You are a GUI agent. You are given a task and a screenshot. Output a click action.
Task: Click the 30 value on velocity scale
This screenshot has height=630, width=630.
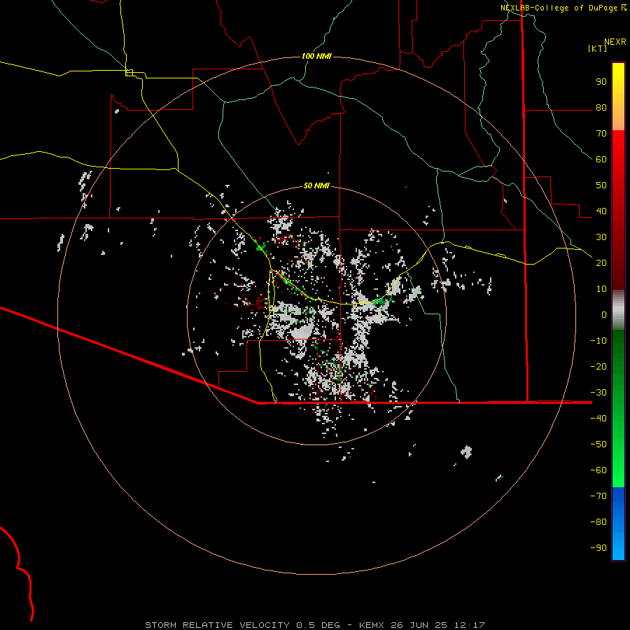point(601,237)
